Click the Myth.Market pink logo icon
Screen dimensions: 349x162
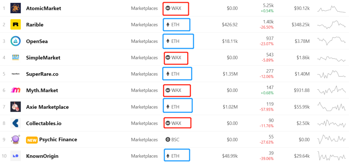pyautogui.click(x=16, y=90)
